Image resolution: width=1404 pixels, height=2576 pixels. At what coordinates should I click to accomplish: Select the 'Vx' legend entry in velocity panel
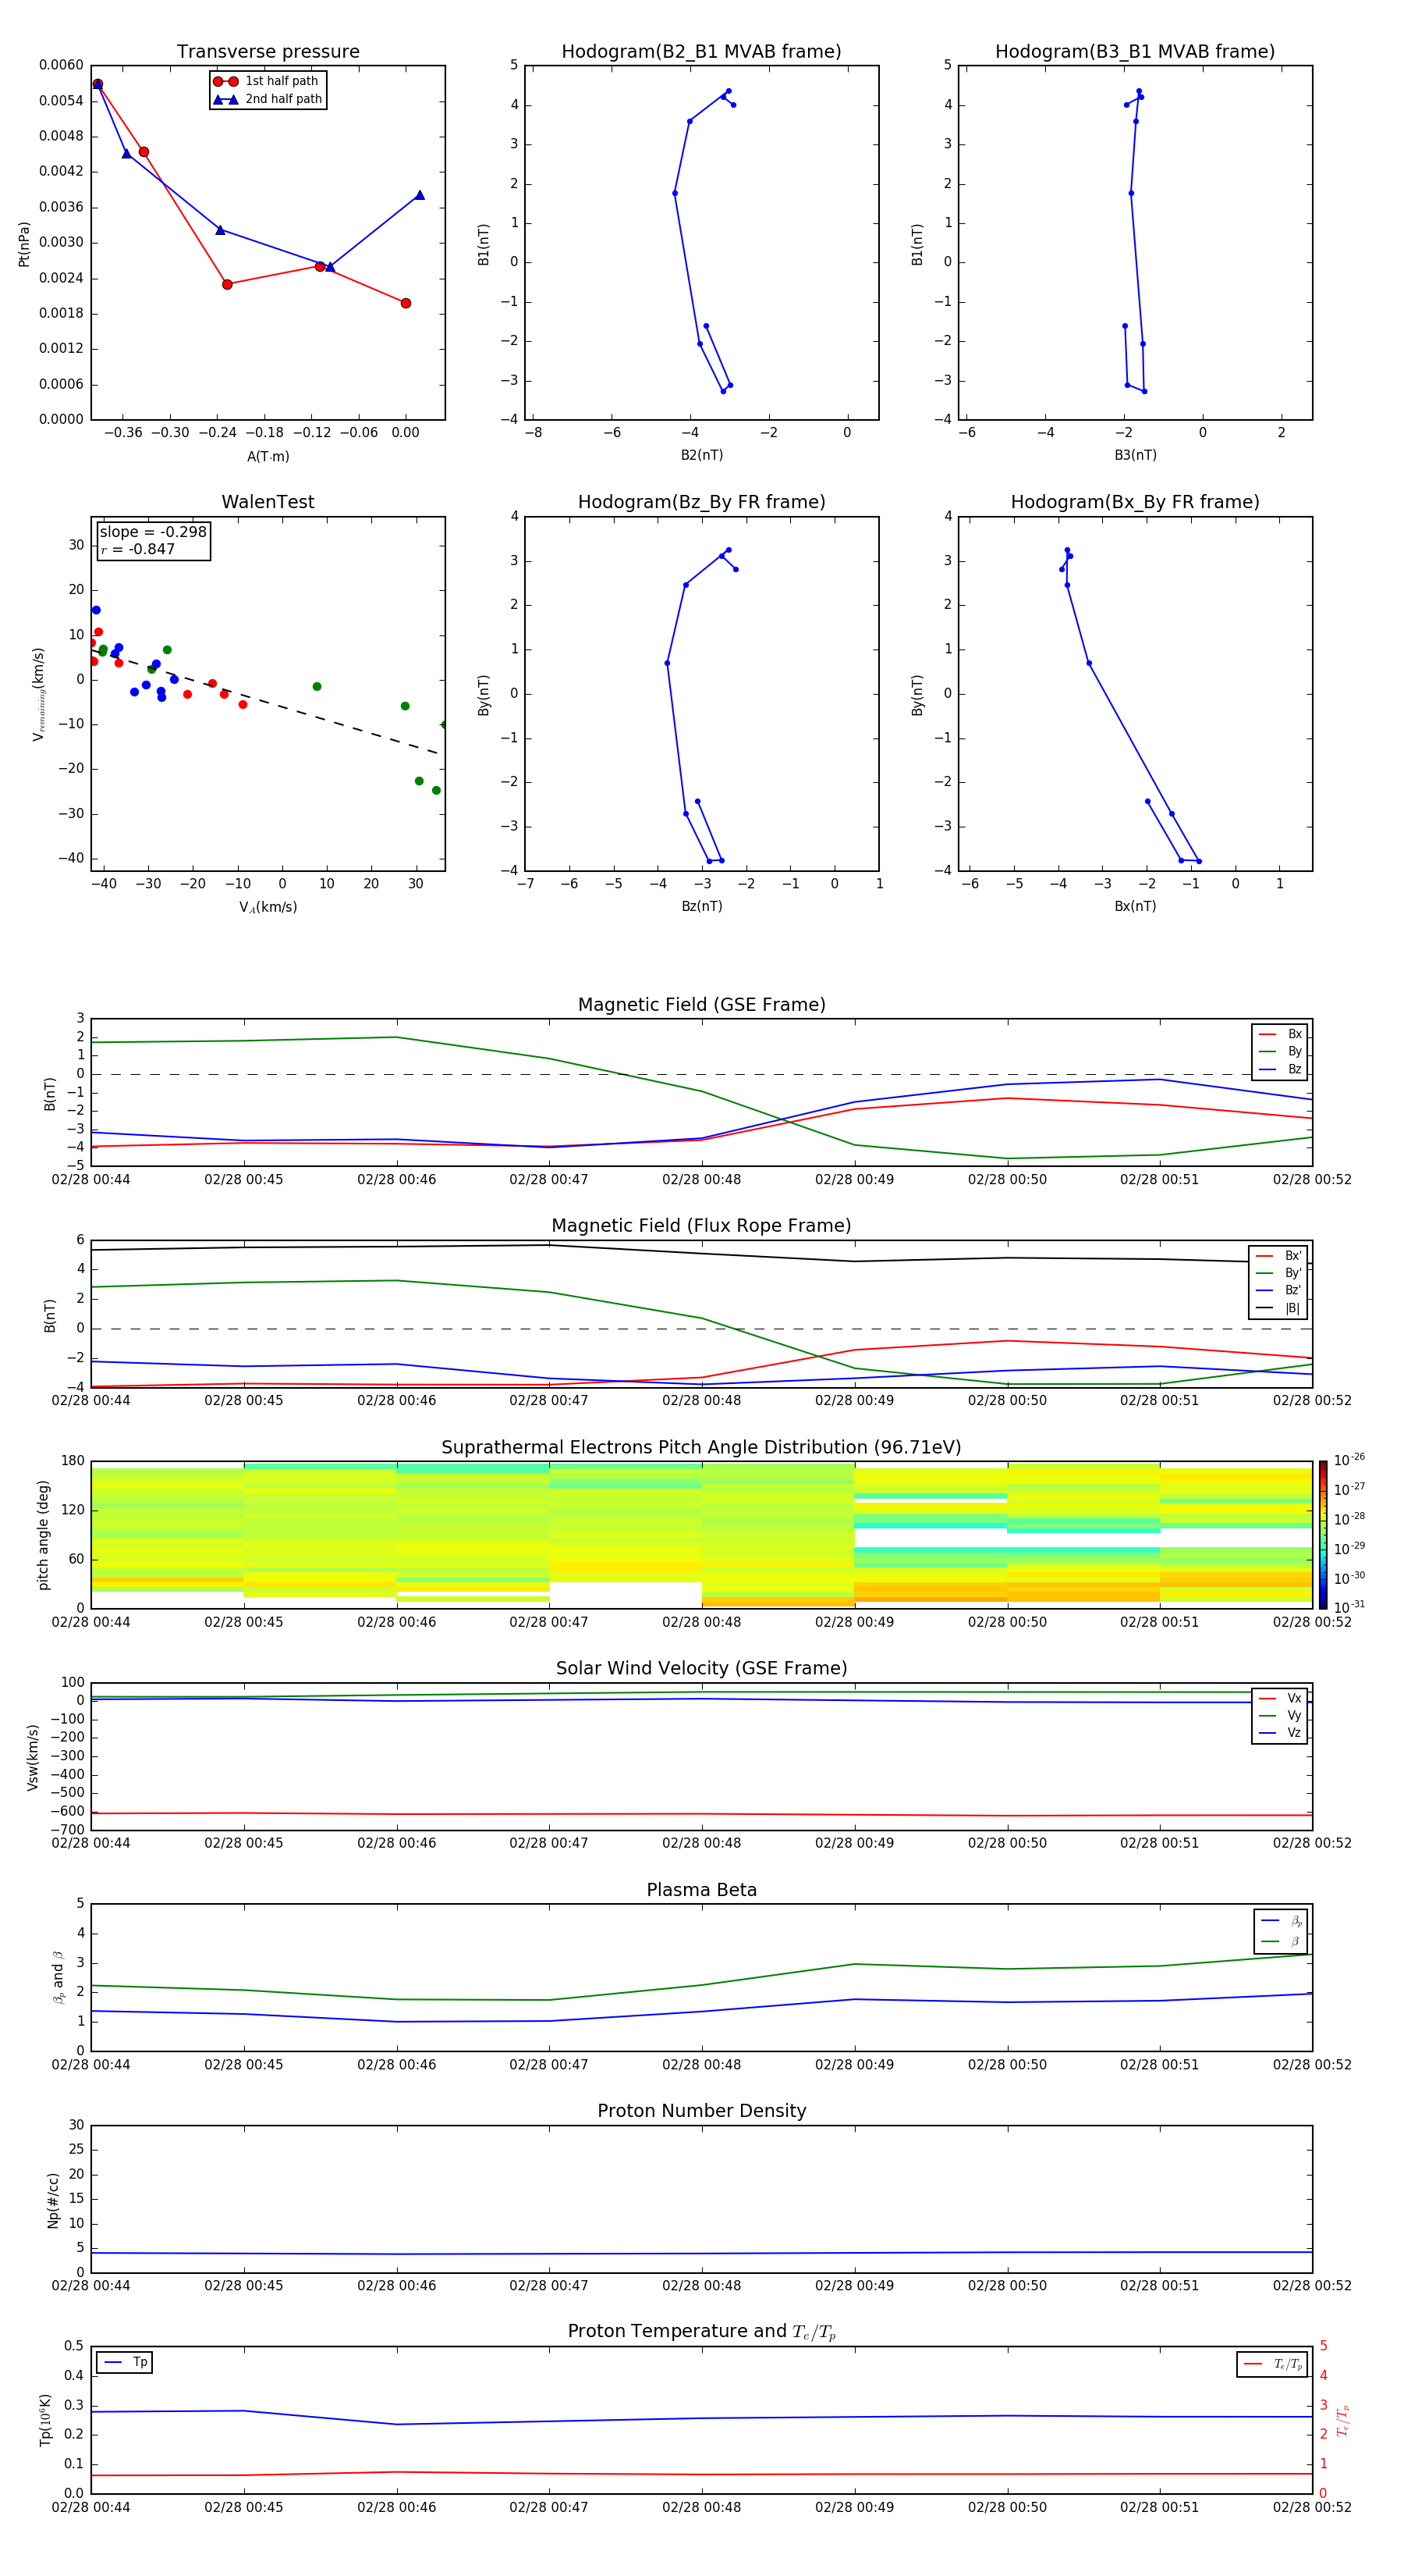1280,1698
